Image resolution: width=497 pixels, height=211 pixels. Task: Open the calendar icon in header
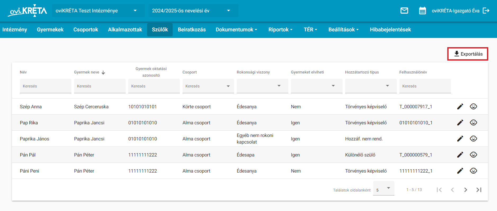tap(422, 11)
